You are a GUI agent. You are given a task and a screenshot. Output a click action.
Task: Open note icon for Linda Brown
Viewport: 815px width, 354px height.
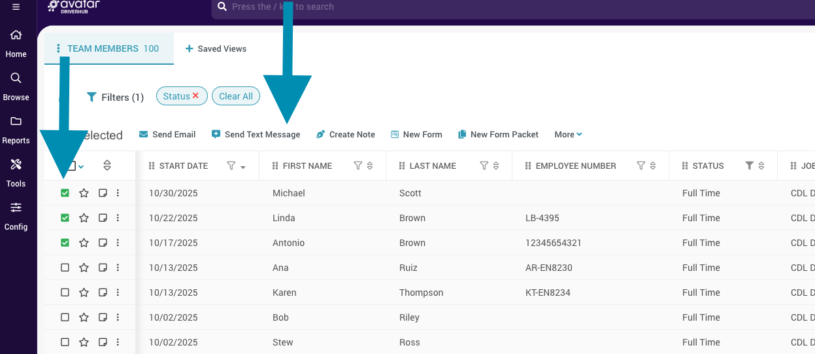(103, 218)
